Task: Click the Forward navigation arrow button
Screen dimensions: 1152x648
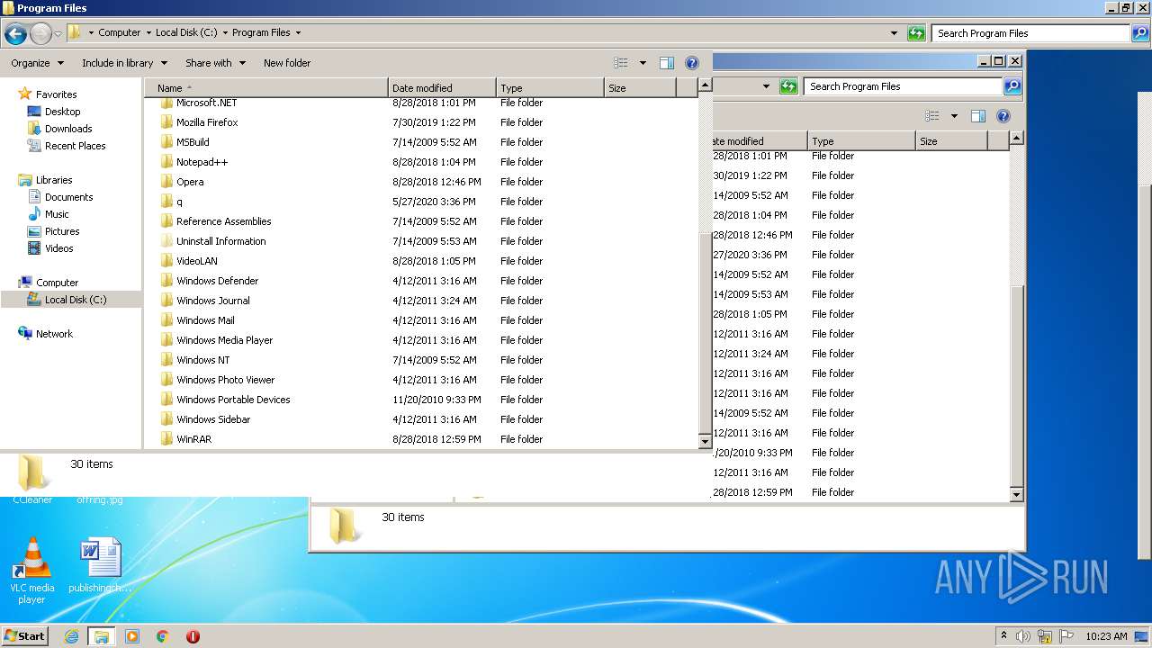Action: 40,33
